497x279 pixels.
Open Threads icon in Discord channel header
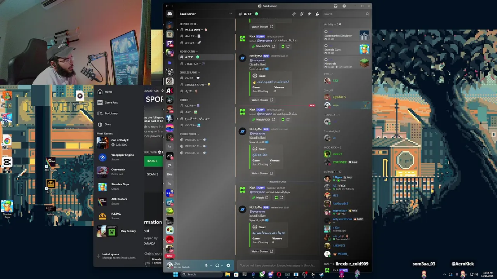294,14
